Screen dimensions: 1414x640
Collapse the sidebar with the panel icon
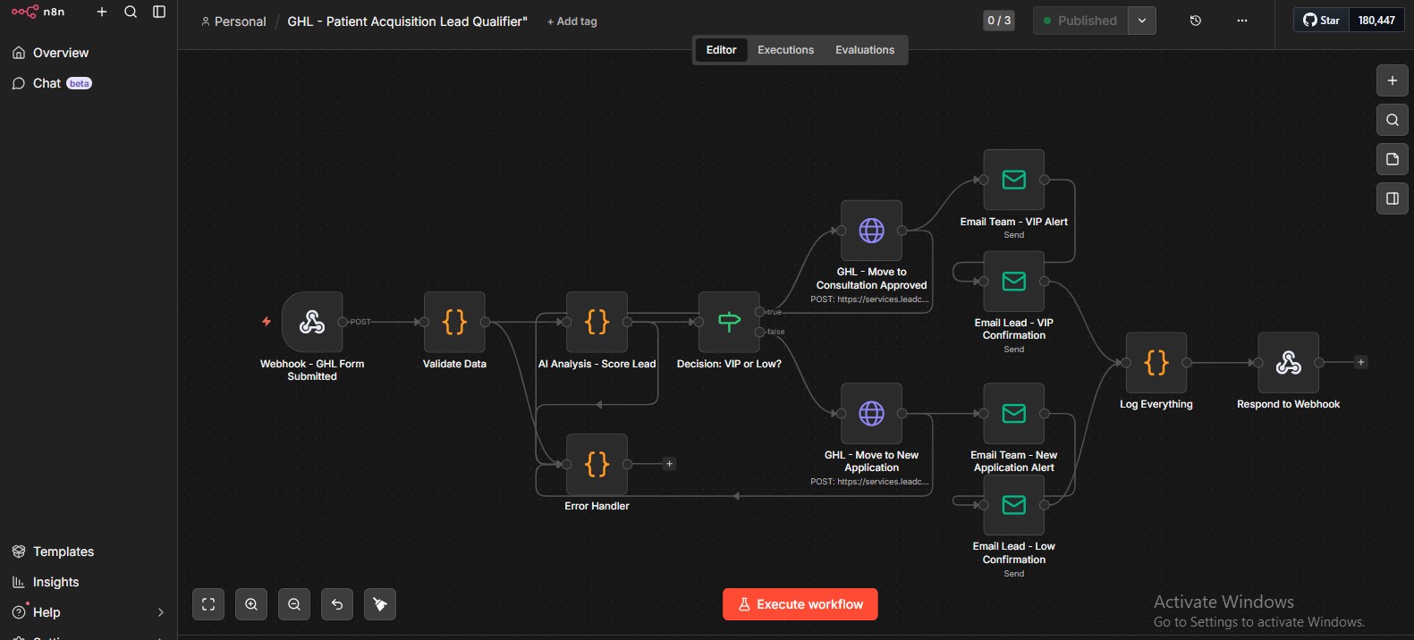pyautogui.click(x=159, y=12)
